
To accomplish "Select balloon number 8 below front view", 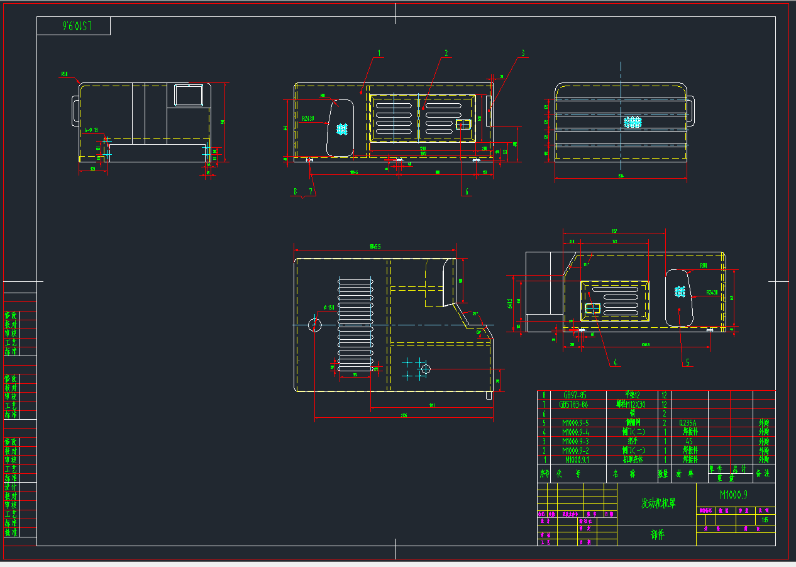I will [x=294, y=191].
